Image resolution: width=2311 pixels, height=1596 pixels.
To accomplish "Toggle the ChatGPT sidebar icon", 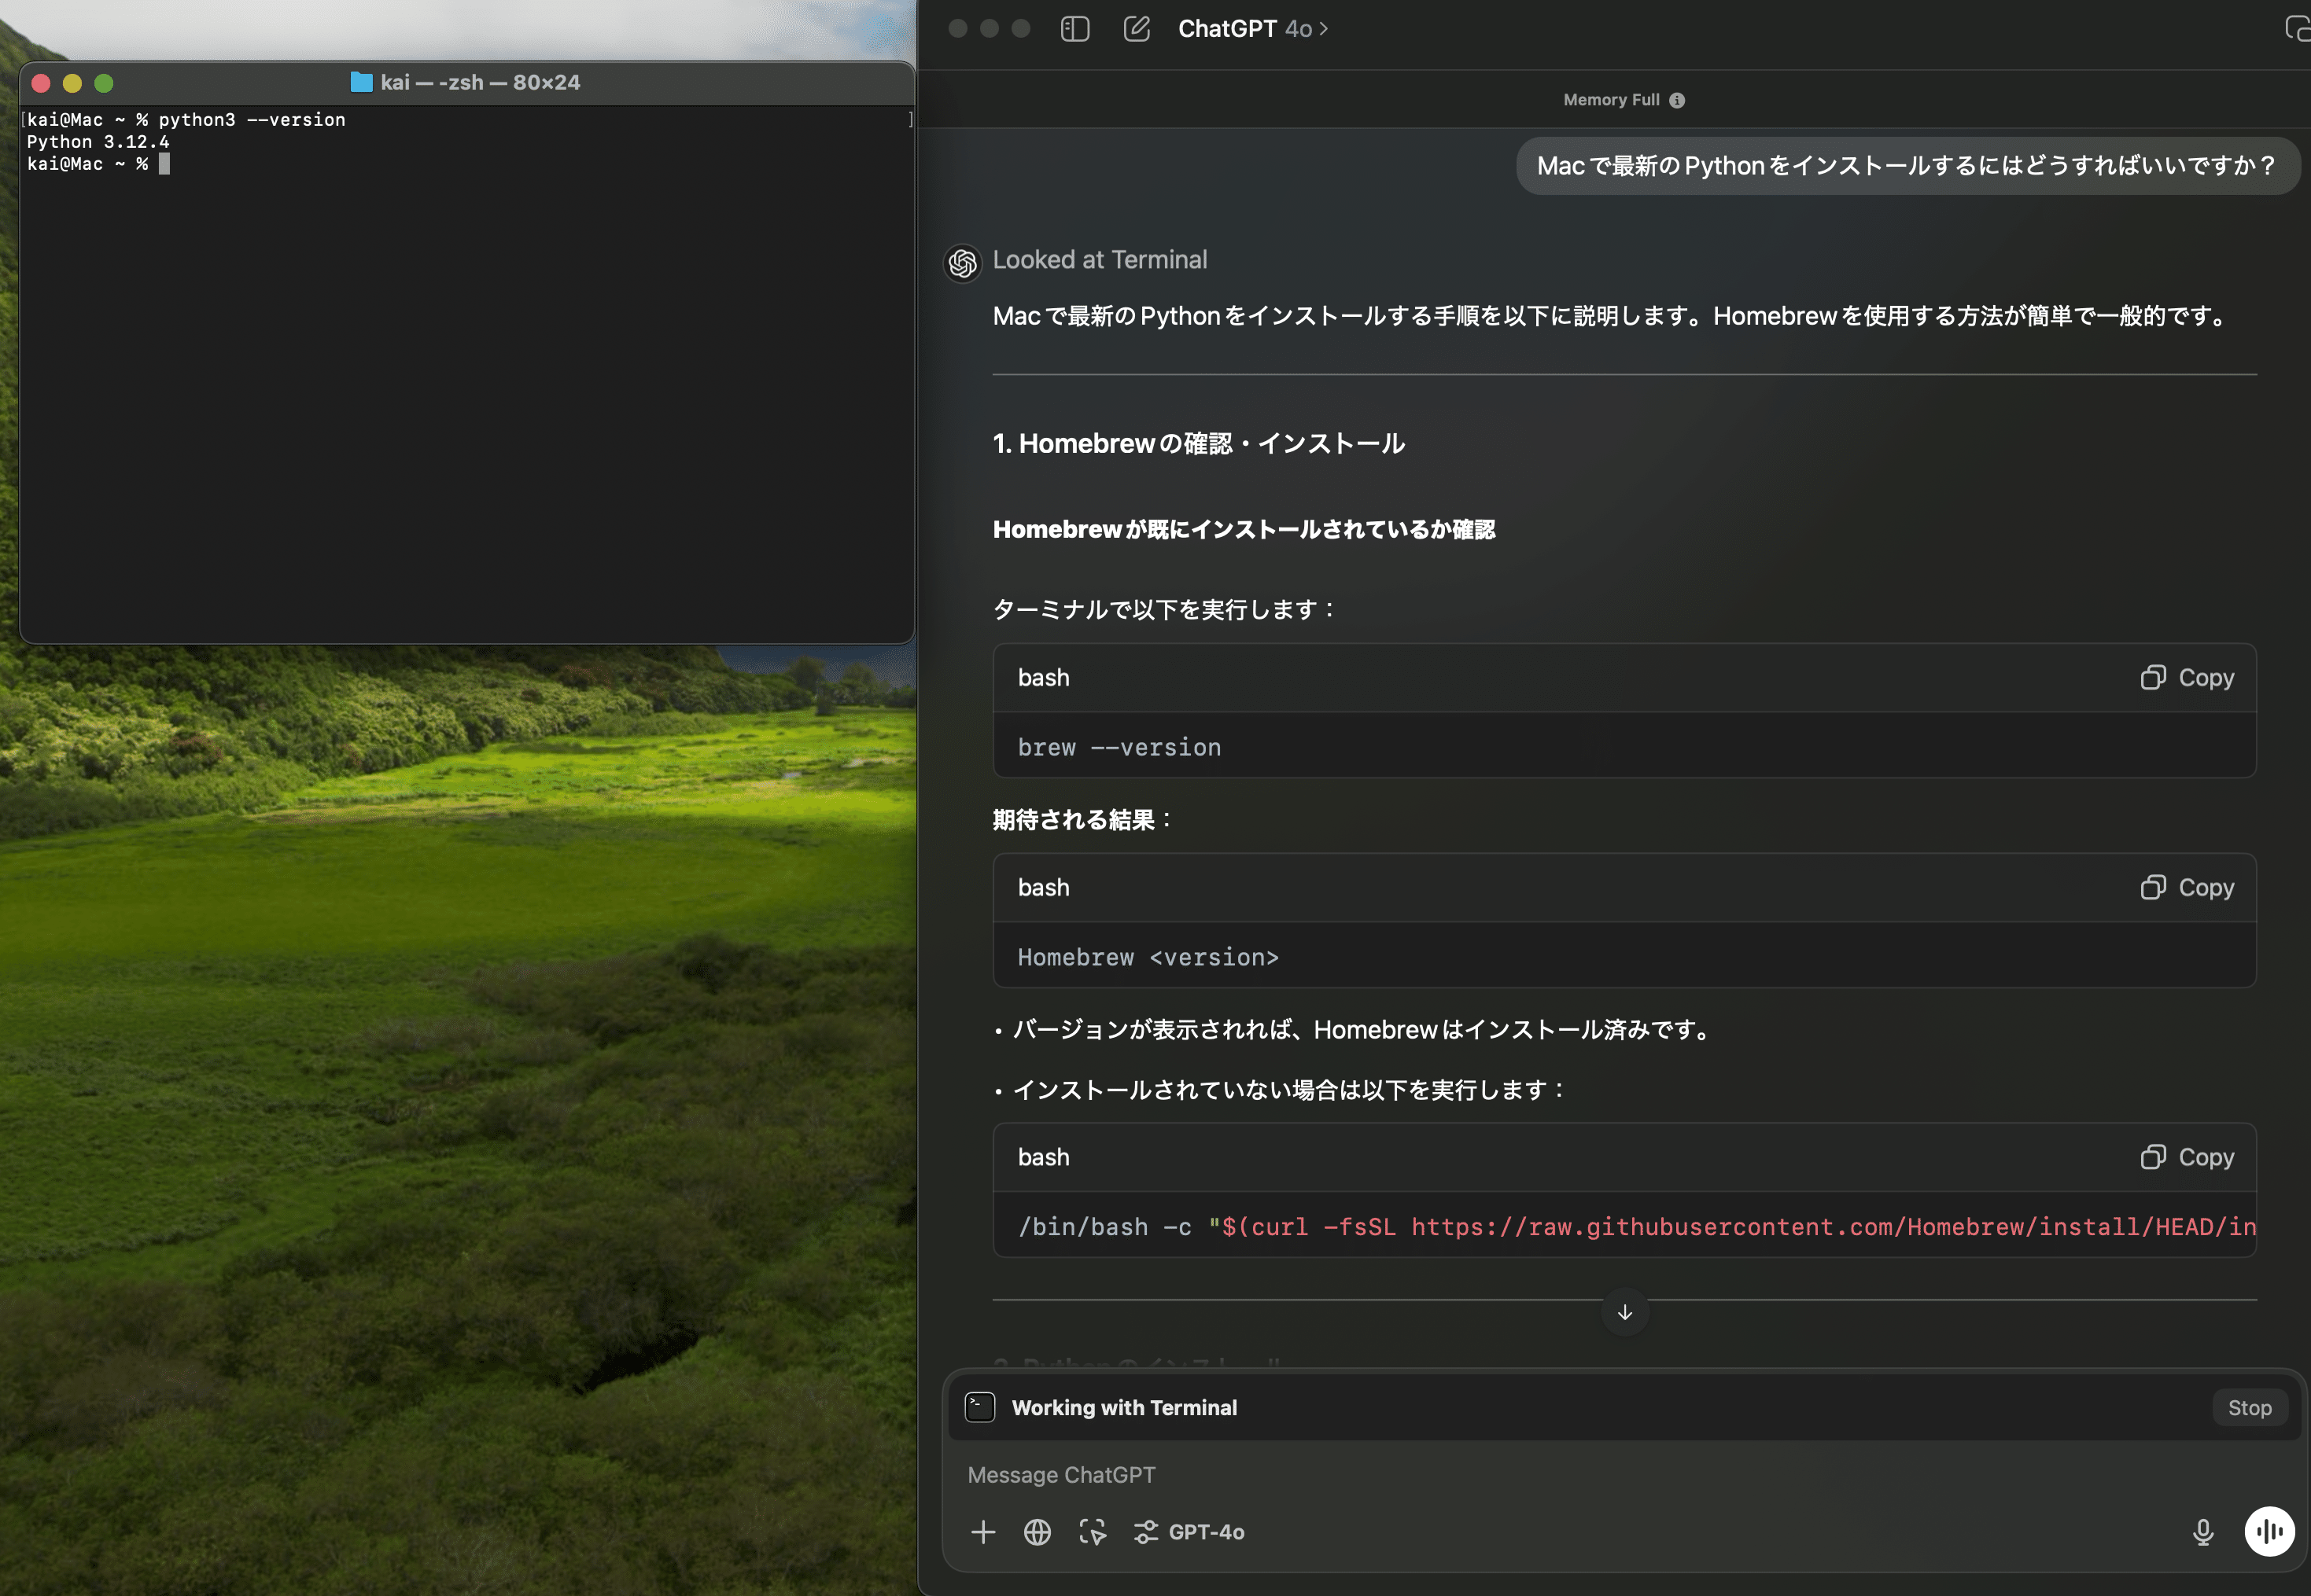I will tap(1074, 29).
